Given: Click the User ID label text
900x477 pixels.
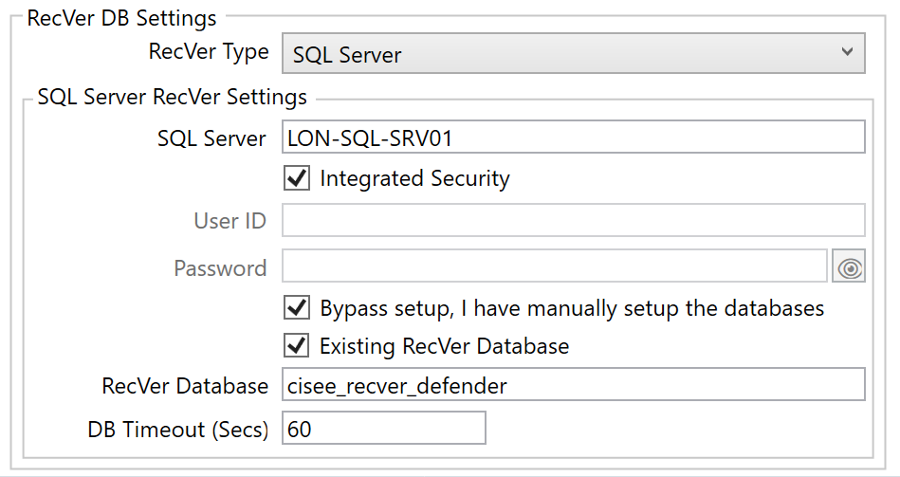Looking at the screenshot, I should point(230,220).
